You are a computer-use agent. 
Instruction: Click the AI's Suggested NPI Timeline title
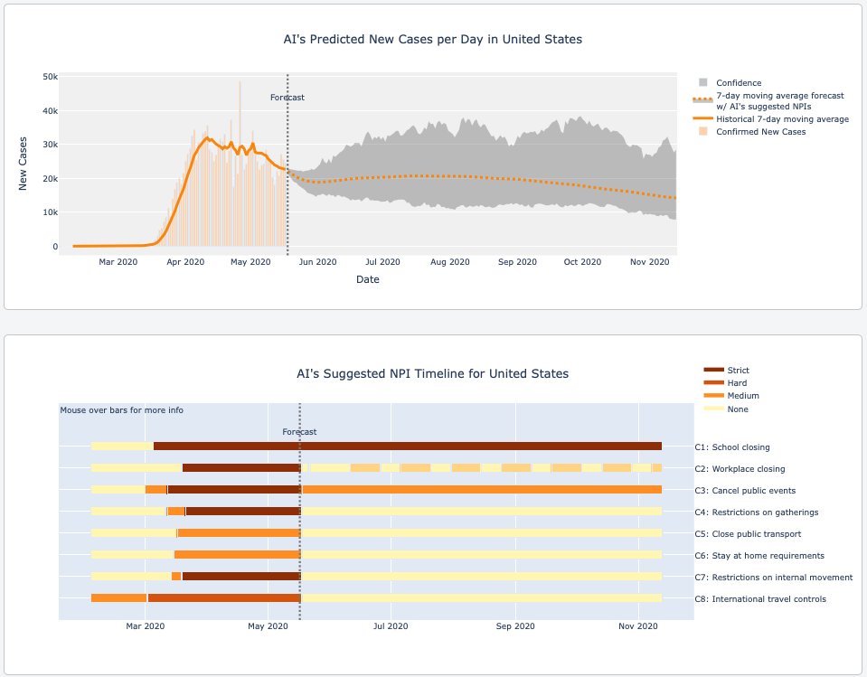433,373
